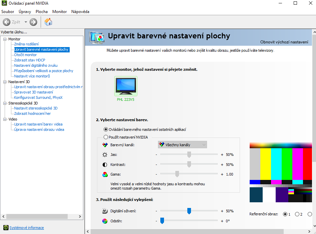
Task: Click the Odstín color wheel icon
Action: click(105, 221)
